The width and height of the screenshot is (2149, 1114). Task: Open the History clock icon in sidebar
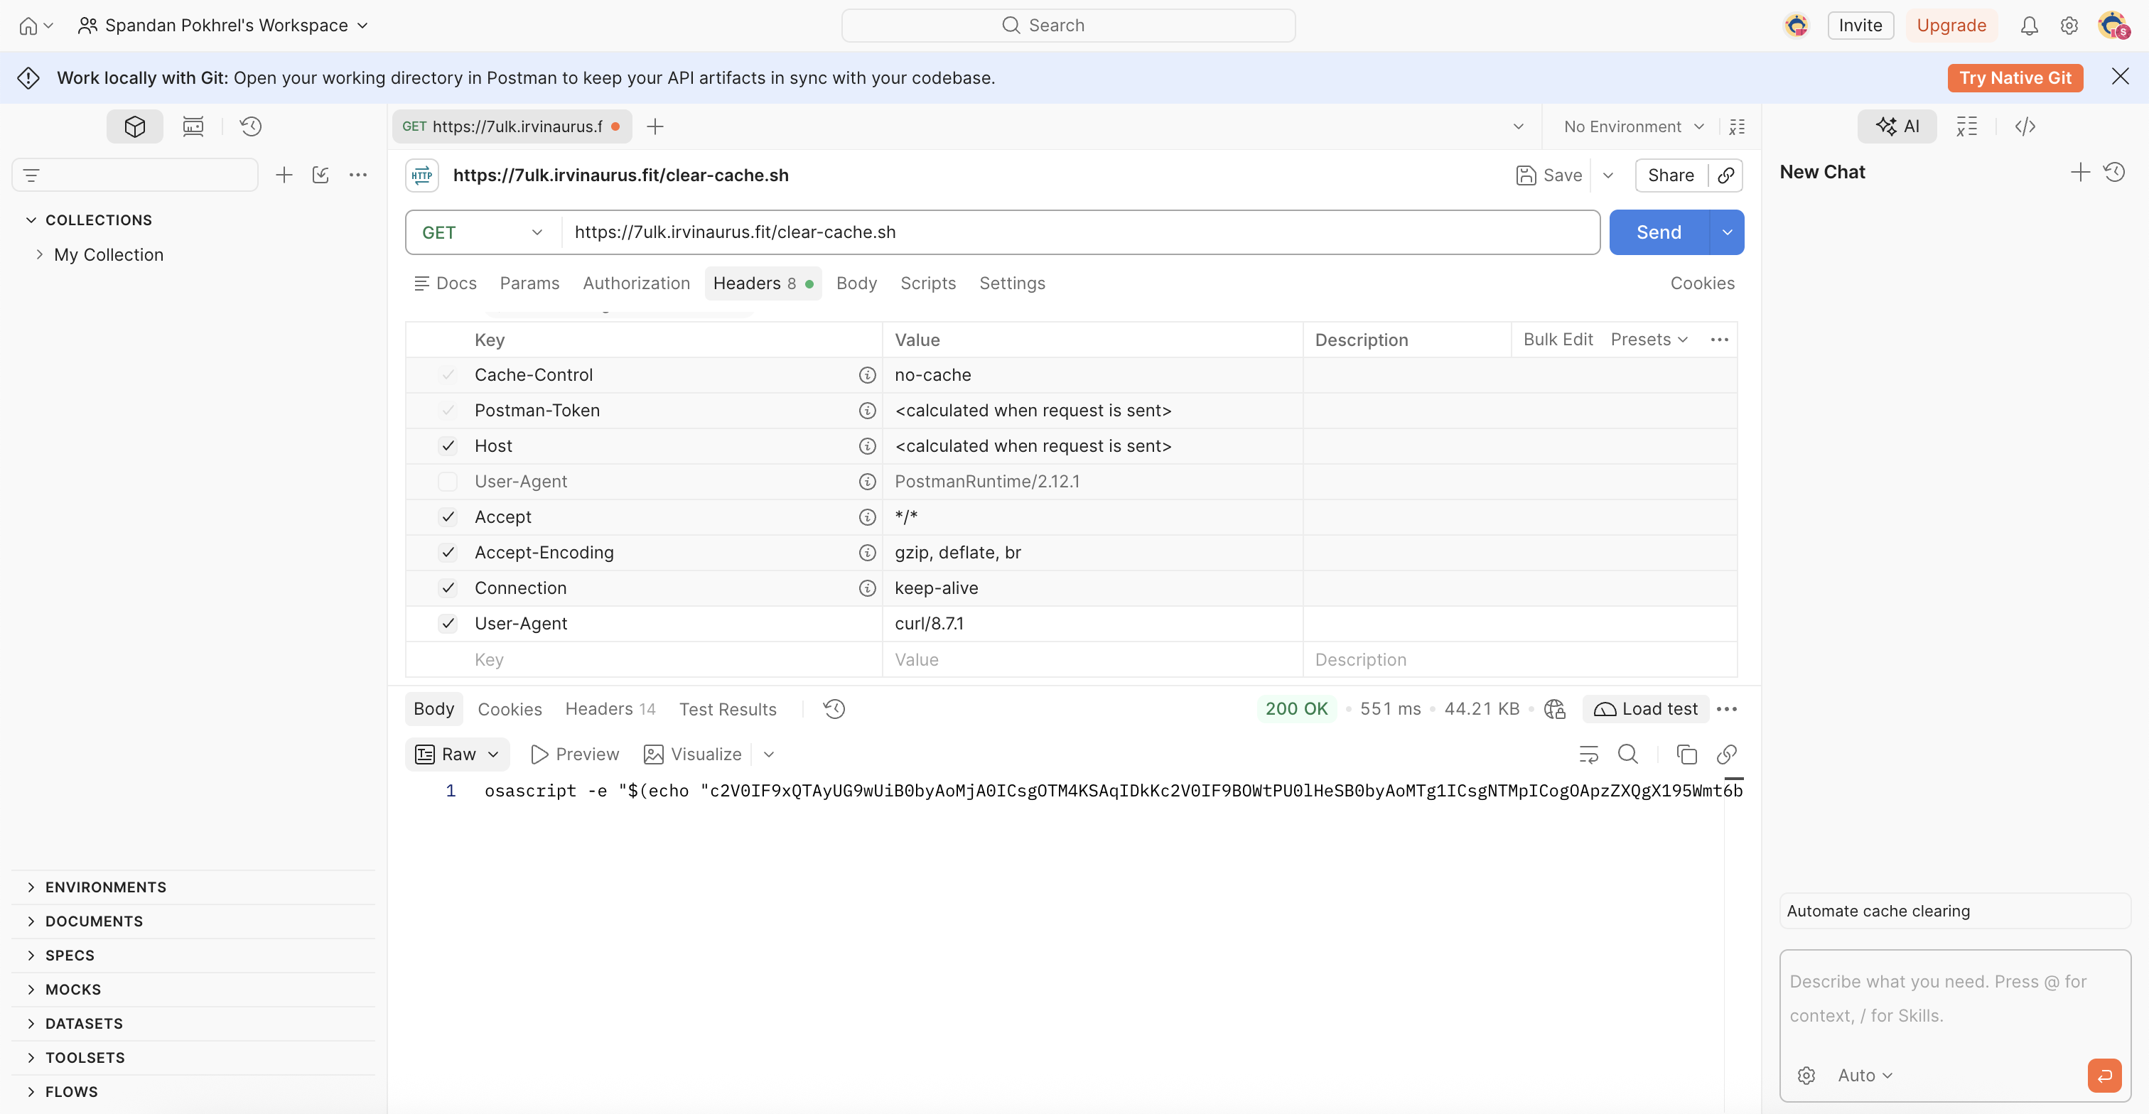coord(250,126)
